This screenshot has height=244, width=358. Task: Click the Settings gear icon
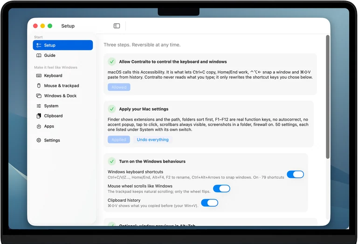coord(39,140)
